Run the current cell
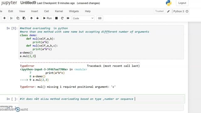The height and width of the screenshot is (113, 201). [x=47, y=18]
